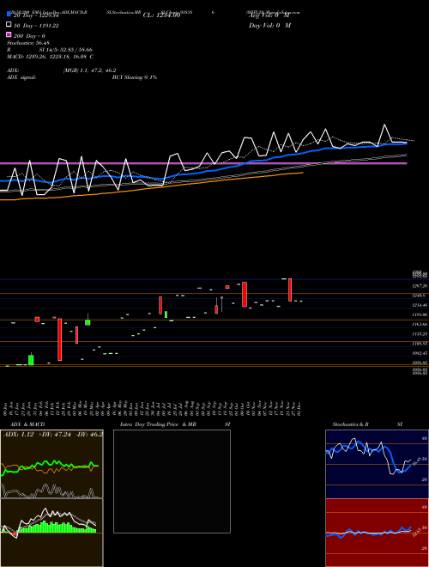Click the BUY Slowing @ 1% signal text
429x567 pixels.
(135, 77)
